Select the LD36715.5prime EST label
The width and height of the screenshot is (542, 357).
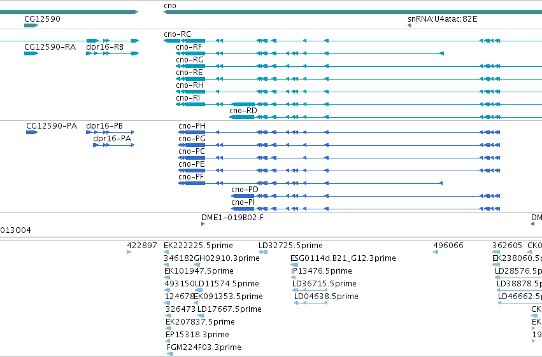(325, 284)
